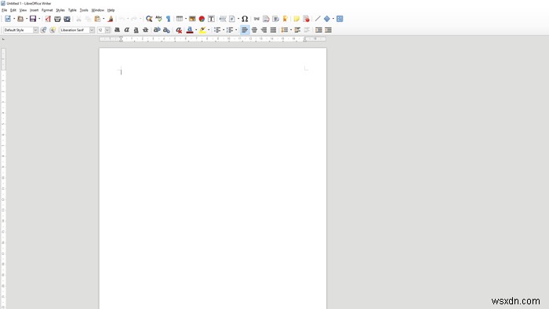Toggle Bold formatting
Screen dimensions: 549x309
pos(118,30)
